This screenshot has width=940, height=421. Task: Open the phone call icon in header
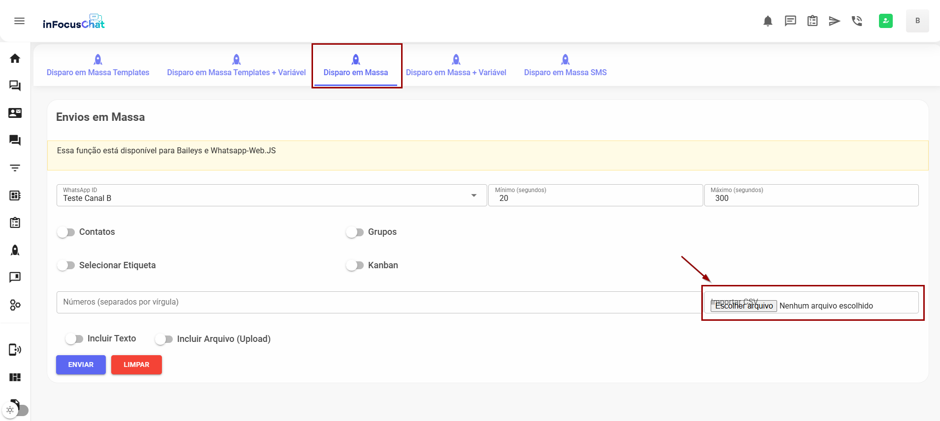pyautogui.click(x=857, y=21)
